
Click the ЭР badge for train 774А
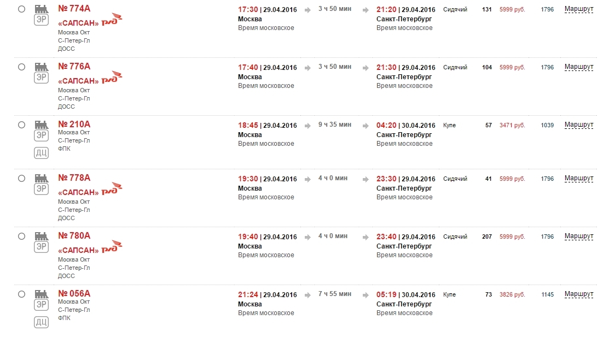tap(41, 20)
